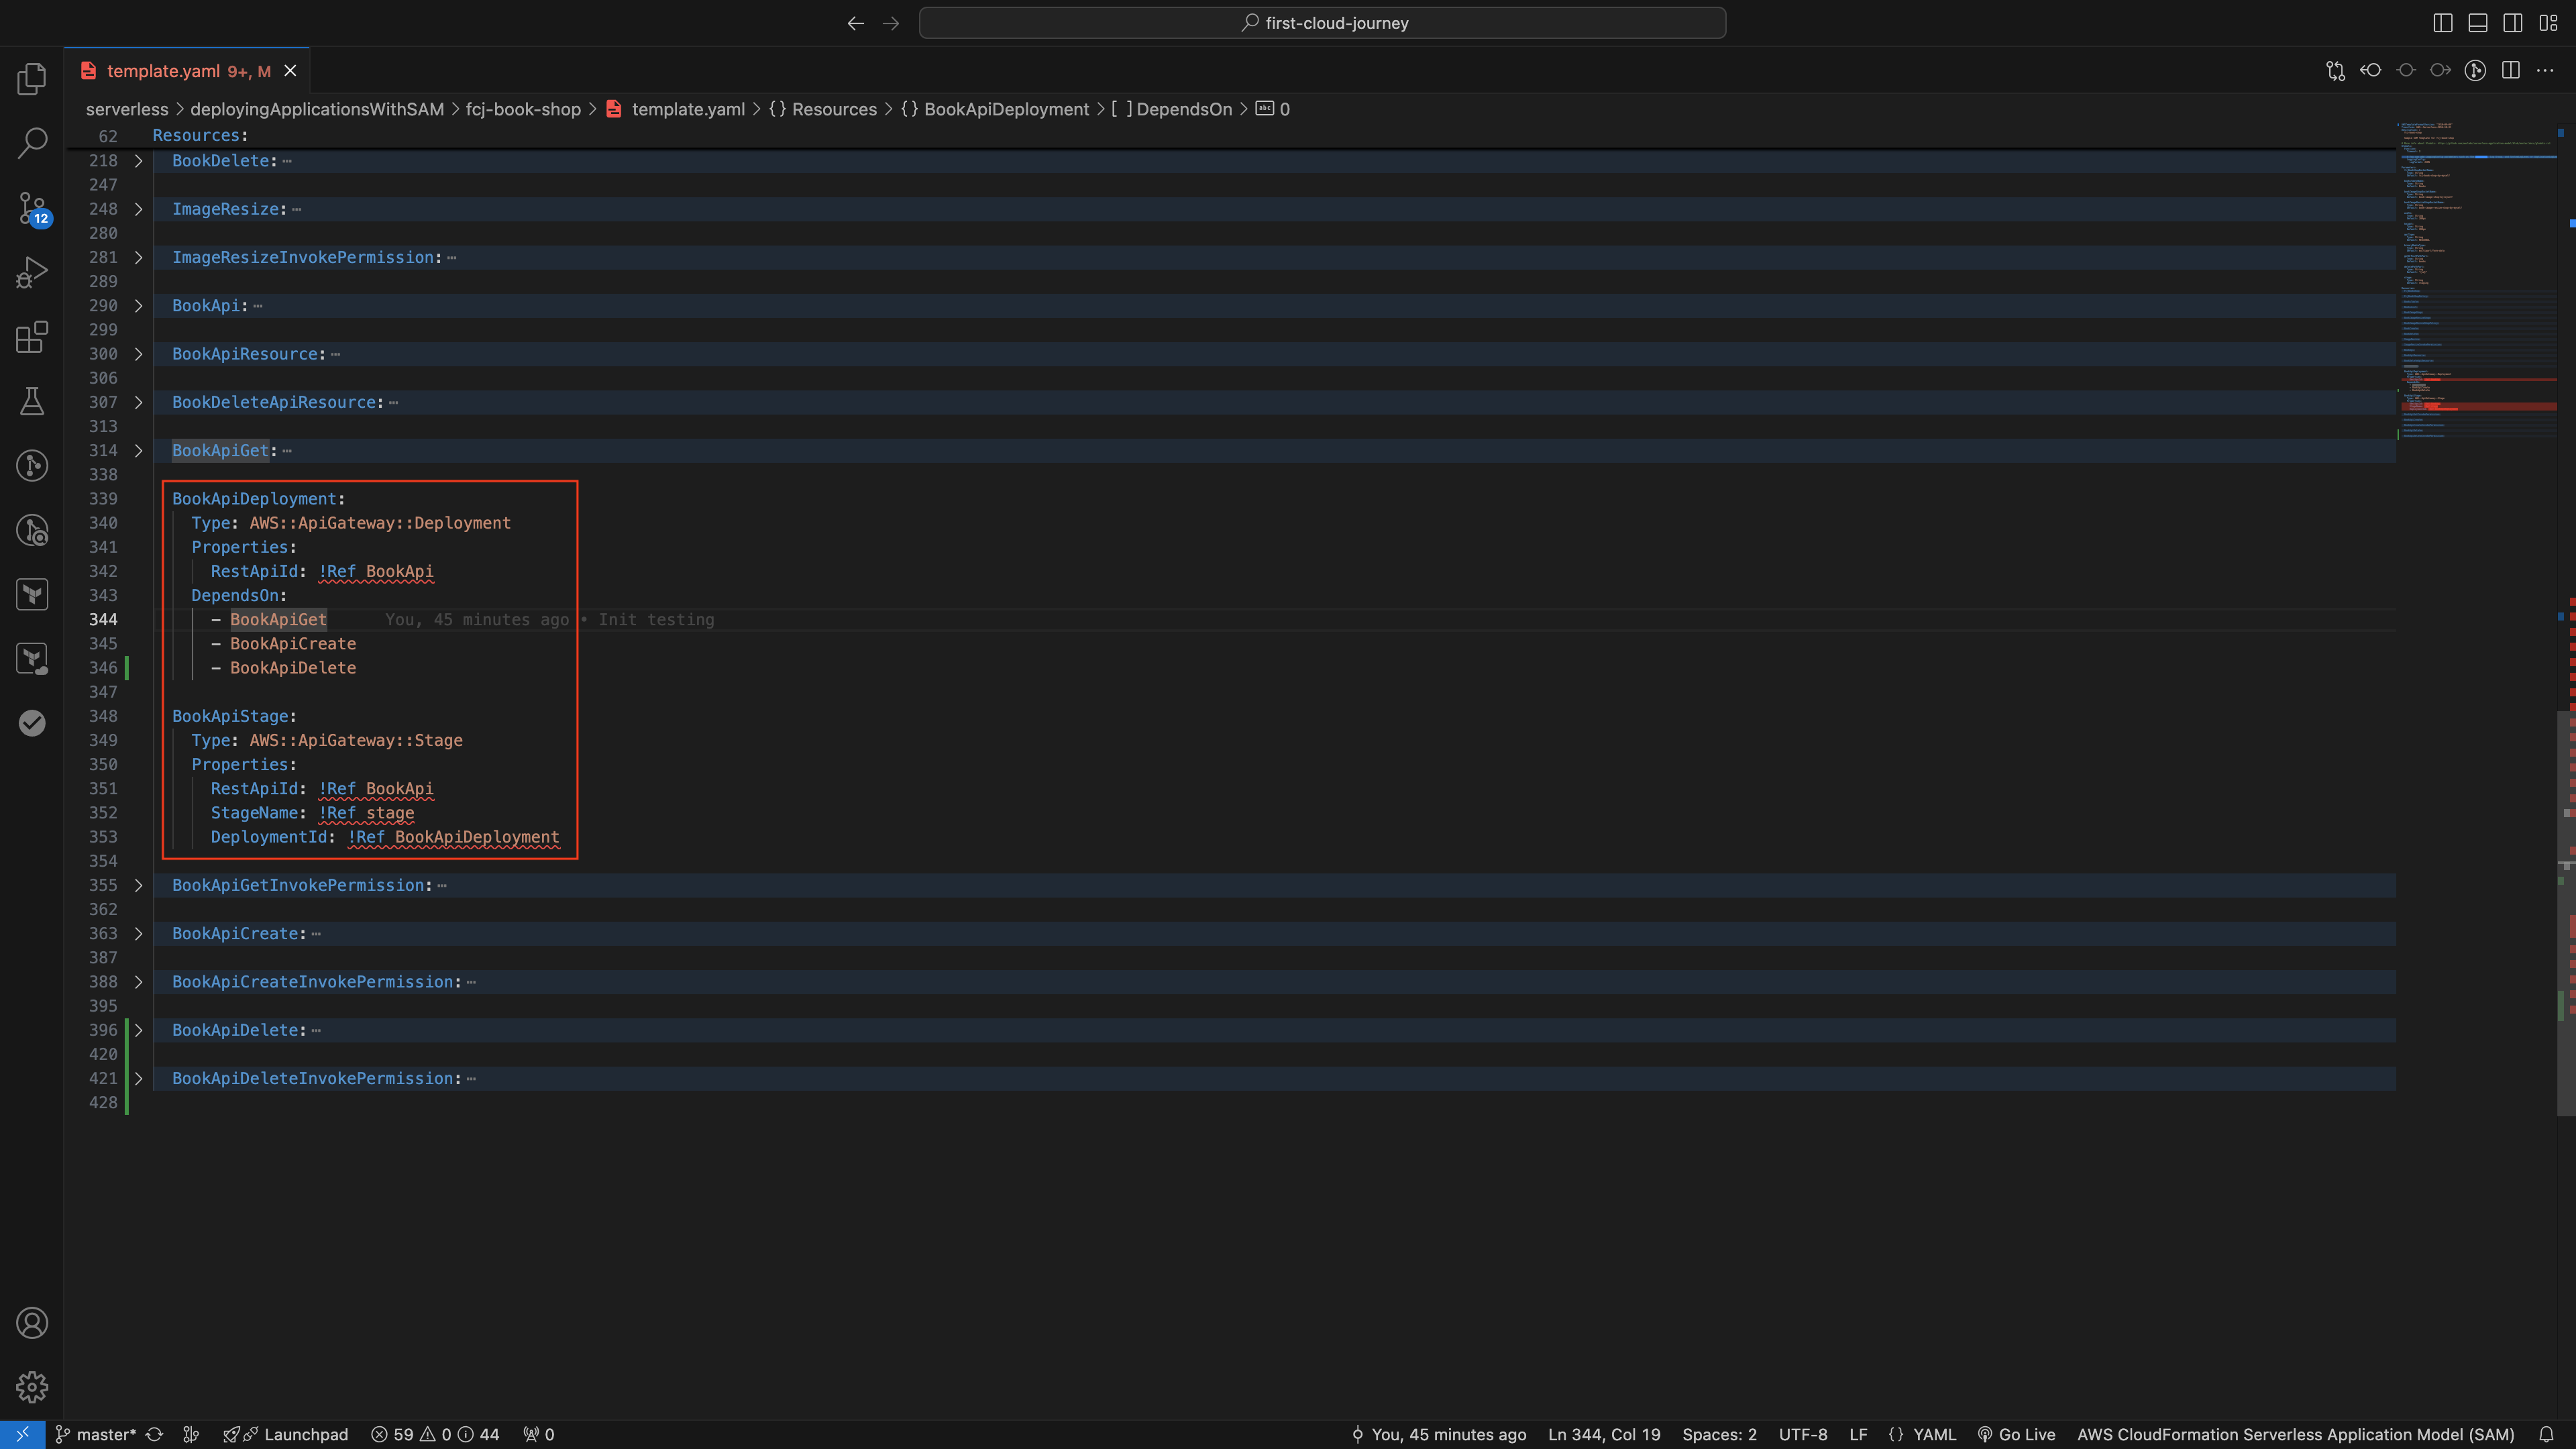The width and height of the screenshot is (2576, 1449).
Task: Click AWS CloudFormation SAM schema status
Action: coord(2295,1434)
